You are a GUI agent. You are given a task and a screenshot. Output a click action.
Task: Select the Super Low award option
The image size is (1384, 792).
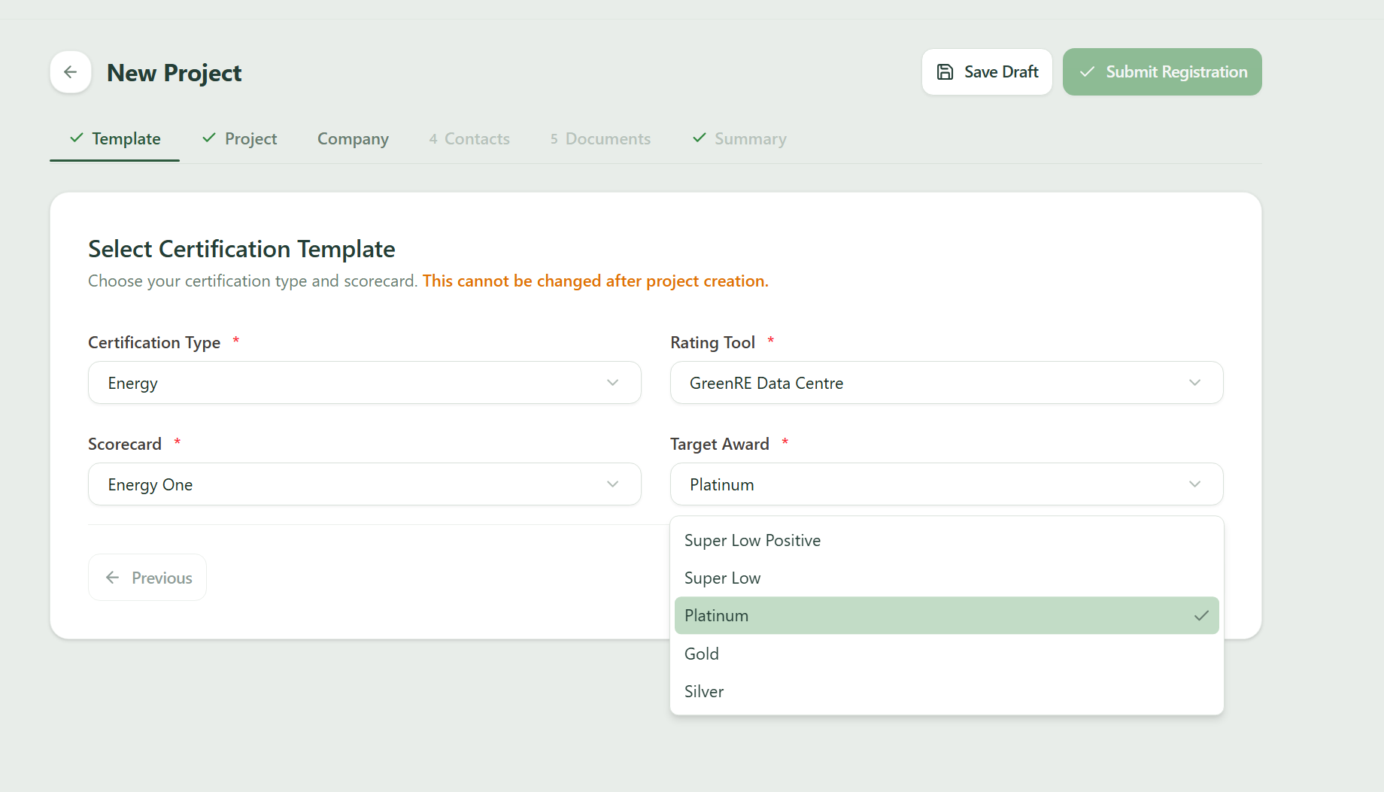(x=947, y=578)
